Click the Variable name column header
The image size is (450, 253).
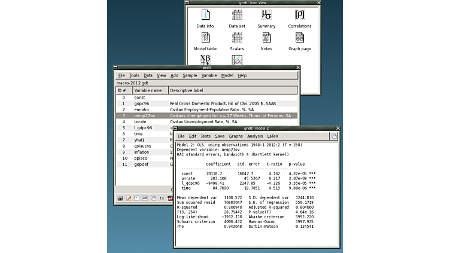click(x=148, y=90)
